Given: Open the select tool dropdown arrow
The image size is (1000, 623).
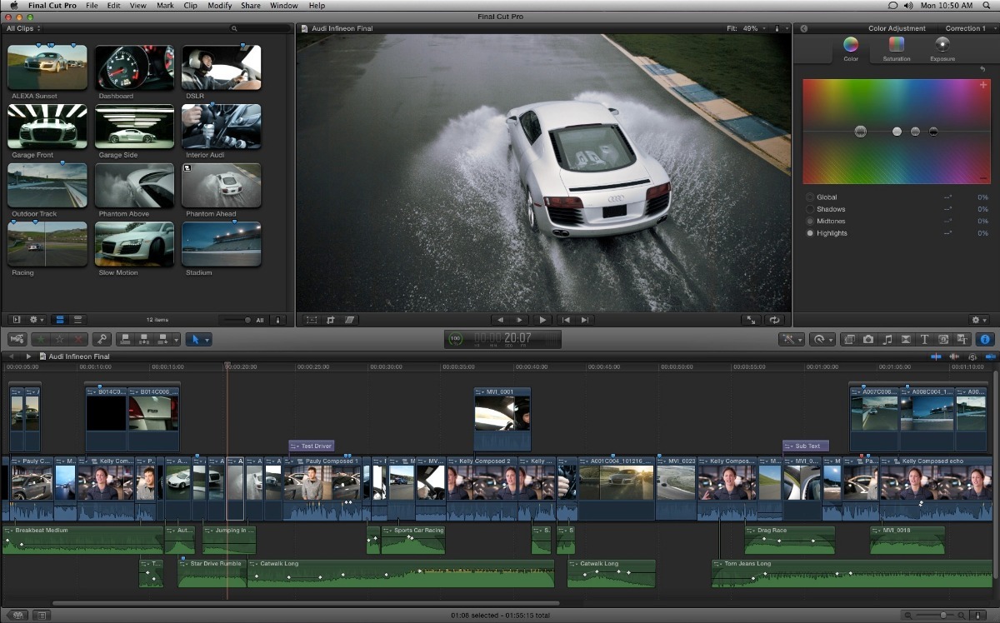Looking at the screenshot, I should [207, 340].
